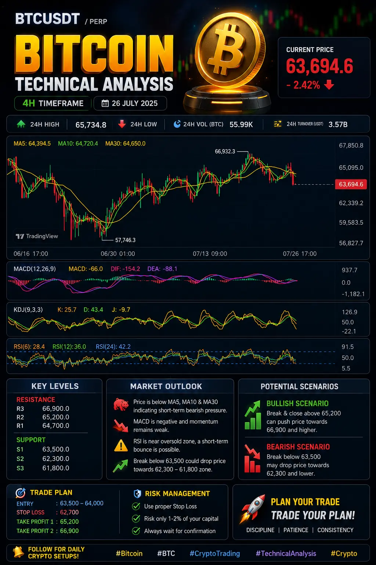Click the checkmark beside Use proper Stop Loss
The image size is (376, 565).
click(x=136, y=506)
